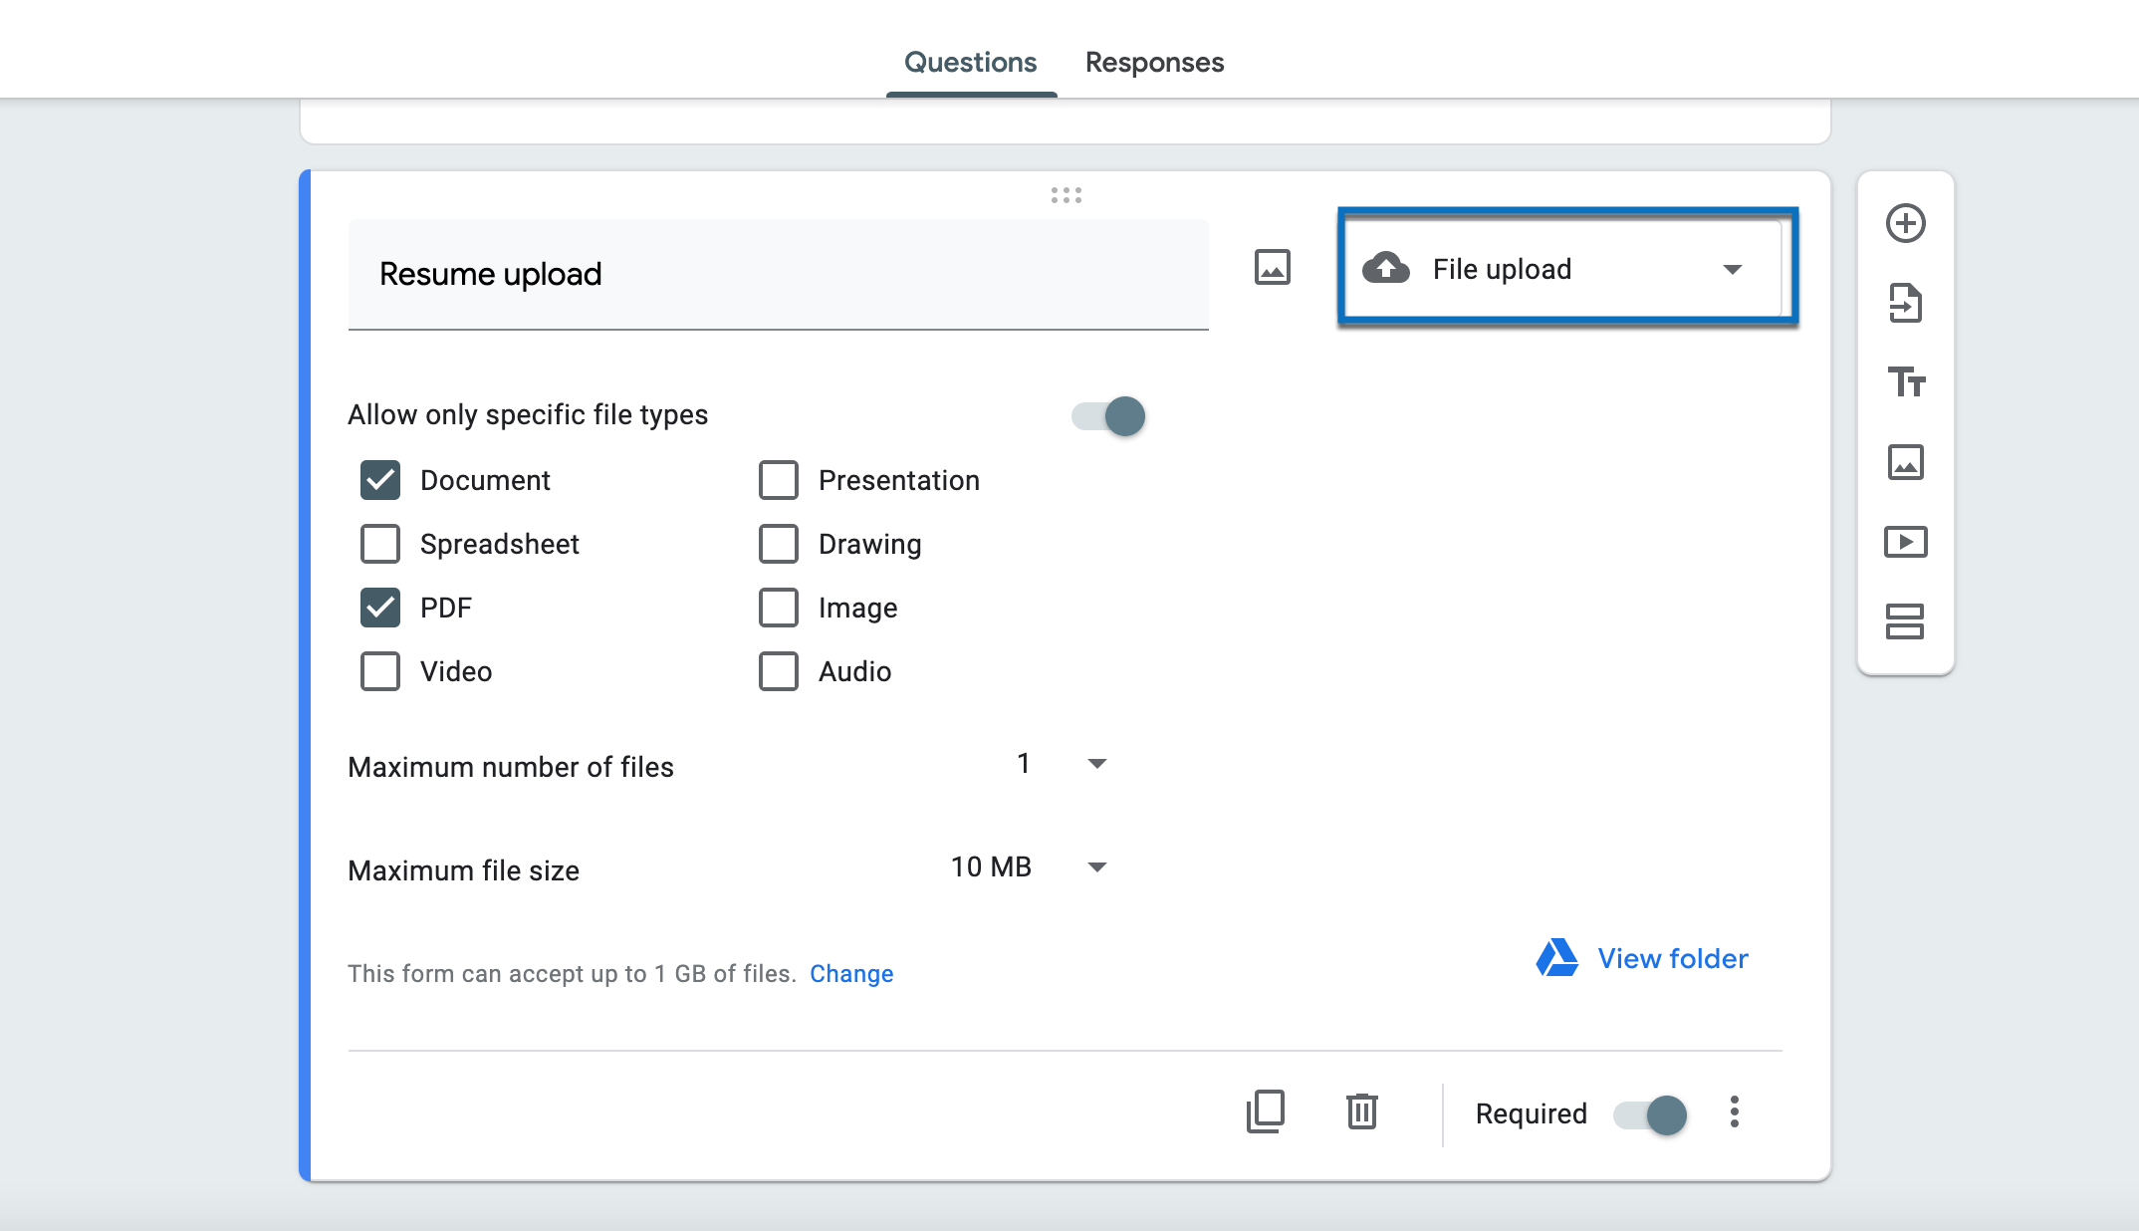Click the add image icon in sidebar
2139x1231 pixels.
pos(1905,461)
